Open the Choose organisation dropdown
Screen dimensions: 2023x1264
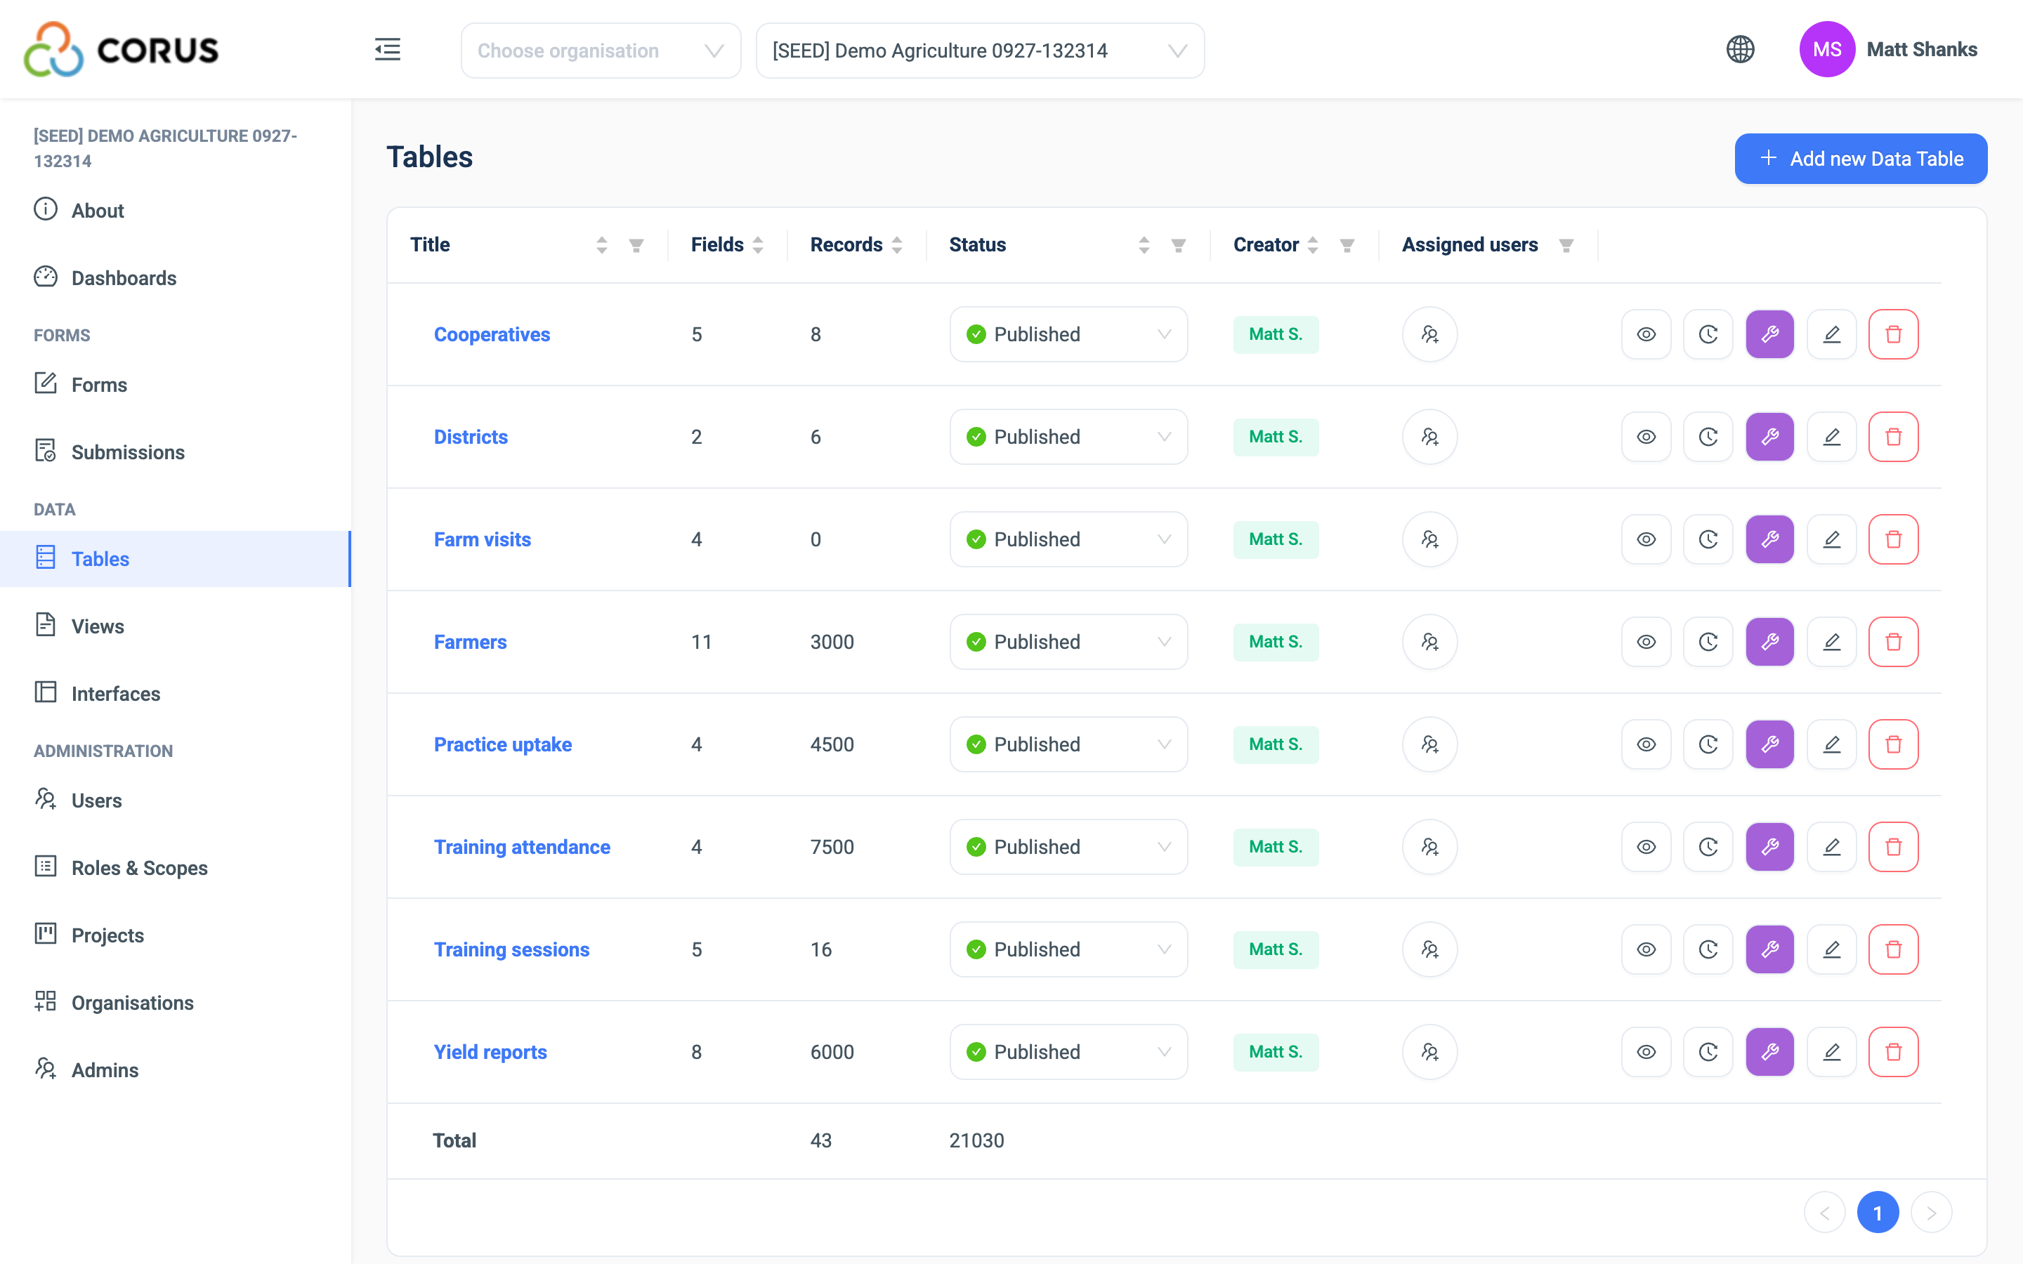click(600, 51)
